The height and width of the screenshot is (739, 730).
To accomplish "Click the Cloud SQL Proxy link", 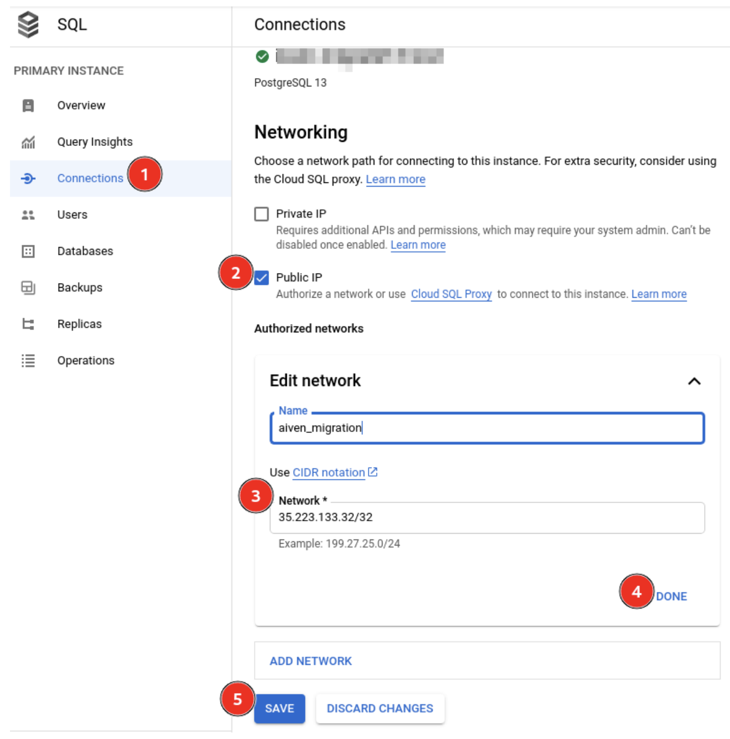I will [x=452, y=294].
